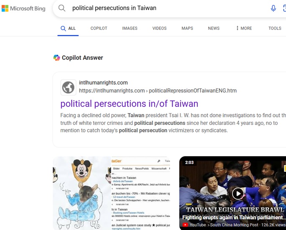Click the Copilot Answer logo icon
Viewport: 286px width, 230px height.
[56, 58]
